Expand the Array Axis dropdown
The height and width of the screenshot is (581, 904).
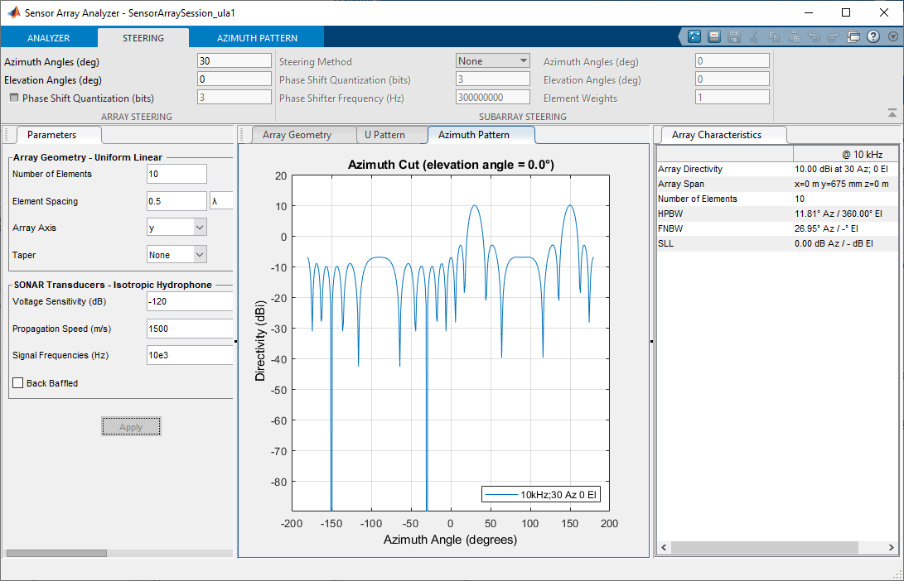[x=176, y=228]
